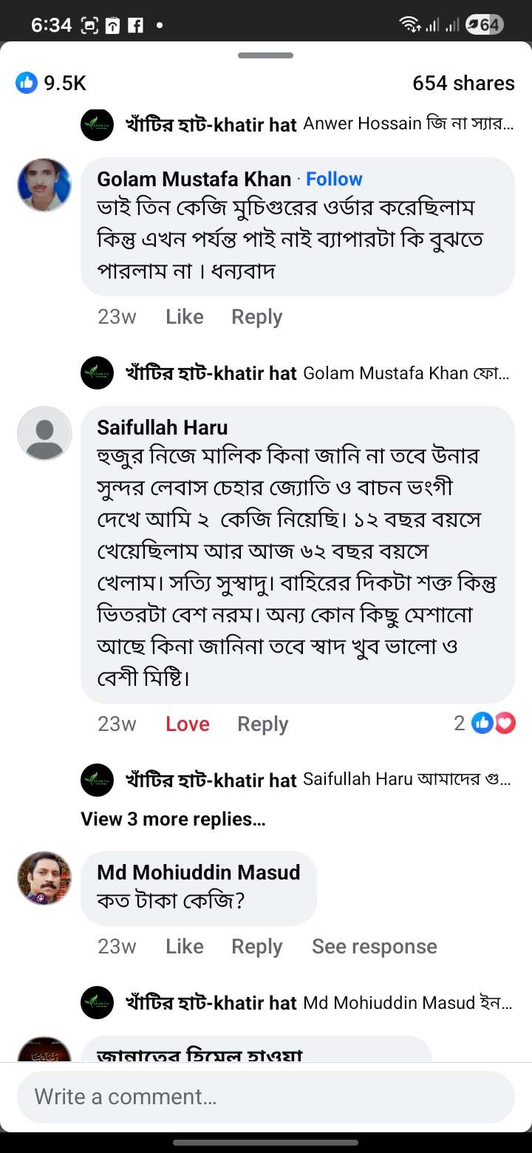Open Golam Mustafa Khan's profile picture
This screenshot has height=1153, width=532.
click(44, 185)
